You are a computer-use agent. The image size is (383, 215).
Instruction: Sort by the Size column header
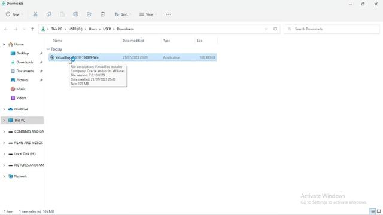click(199, 41)
